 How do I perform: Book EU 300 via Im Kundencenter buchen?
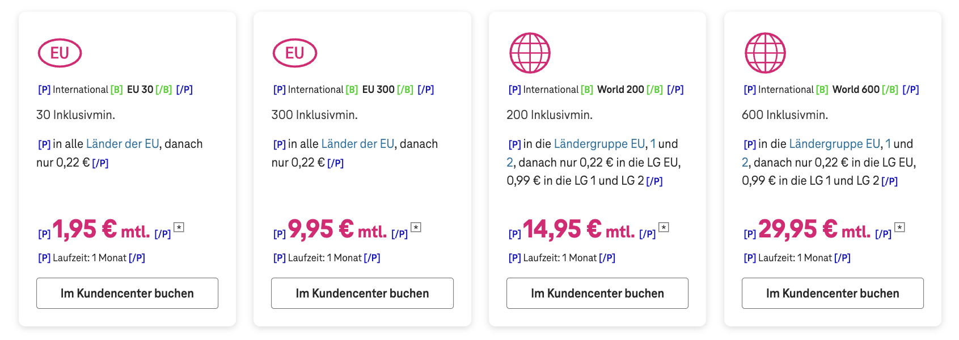click(x=362, y=293)
